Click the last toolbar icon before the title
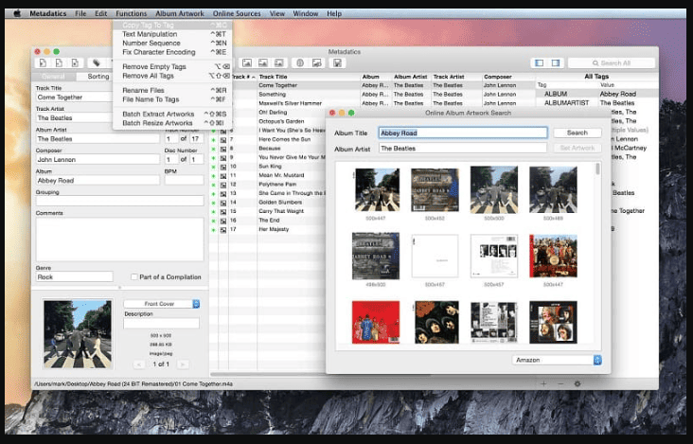The height and width of the screenshot is (444, 693). coord(338,63)
